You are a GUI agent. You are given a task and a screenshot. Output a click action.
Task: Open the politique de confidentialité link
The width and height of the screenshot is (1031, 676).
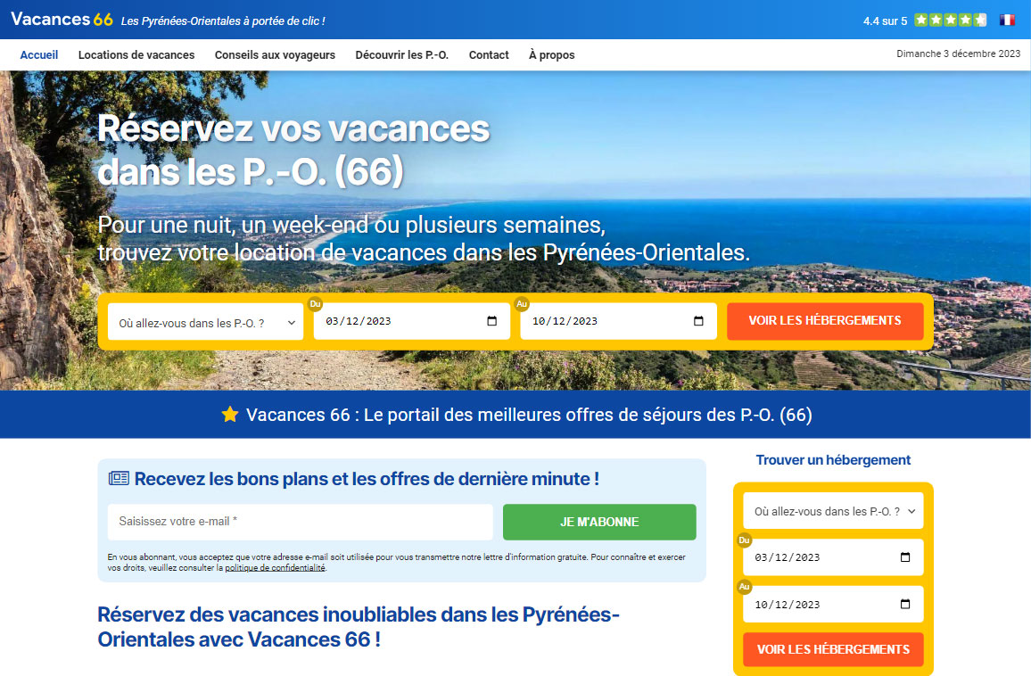coord(275,567)
